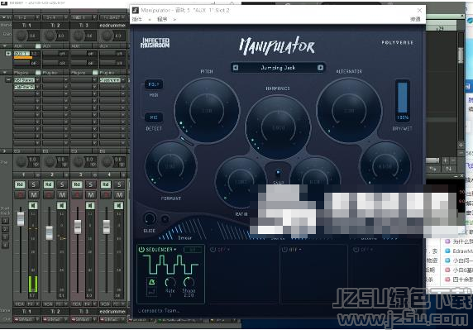This screenshot has height=330, width=473.
Task: Solo the ezdrummer track 4
Action: [x=119, y=184]
